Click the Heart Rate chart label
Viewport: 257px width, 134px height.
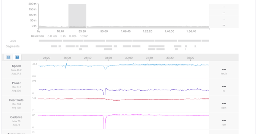[x=16, y=100]
